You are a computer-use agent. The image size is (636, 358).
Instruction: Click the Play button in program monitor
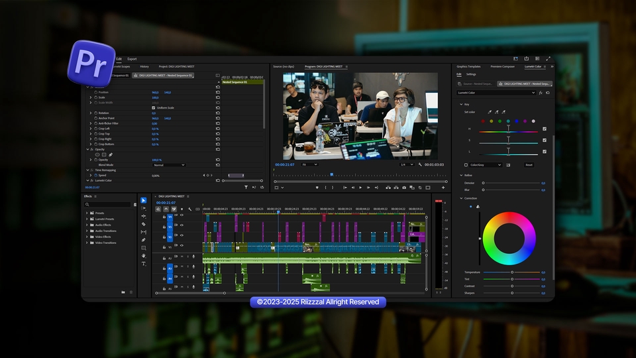tap(360, 188)
